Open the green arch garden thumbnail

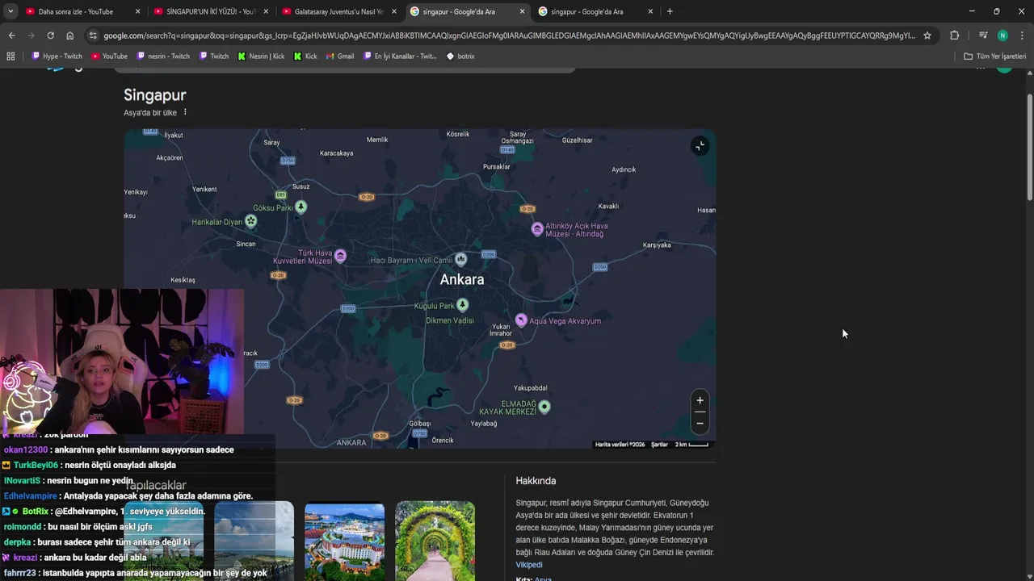pos(435,541)
